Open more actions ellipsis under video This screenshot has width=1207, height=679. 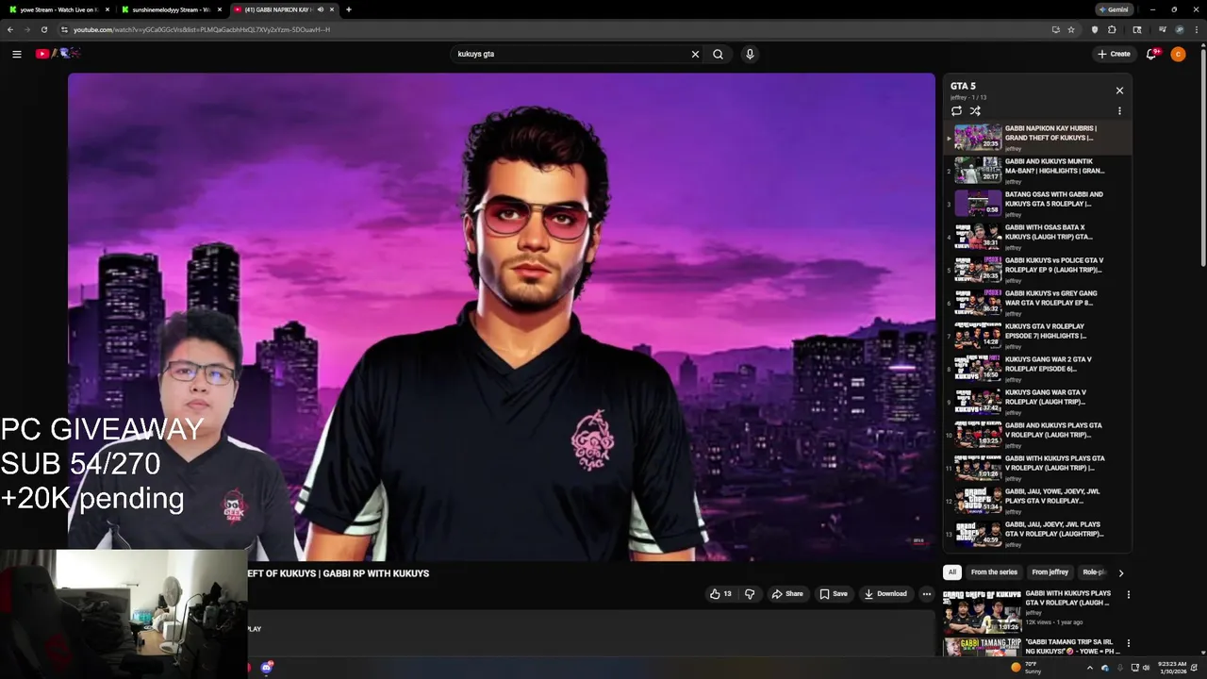click(927, 594)
